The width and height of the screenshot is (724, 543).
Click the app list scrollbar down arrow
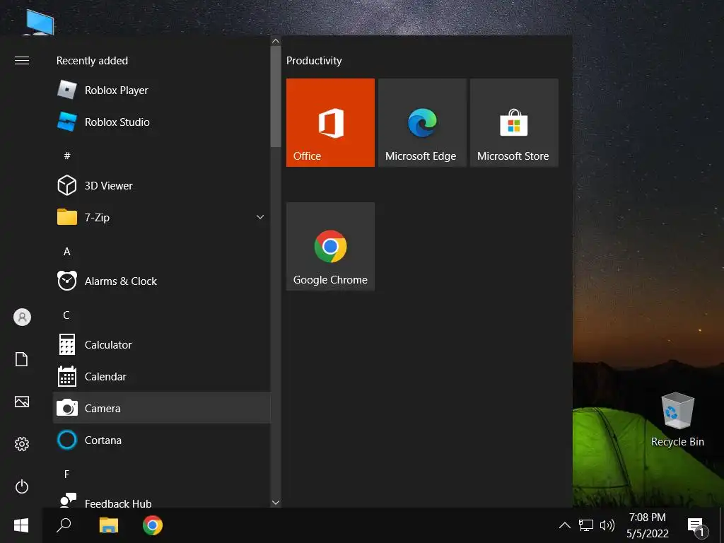coord(276,503)
